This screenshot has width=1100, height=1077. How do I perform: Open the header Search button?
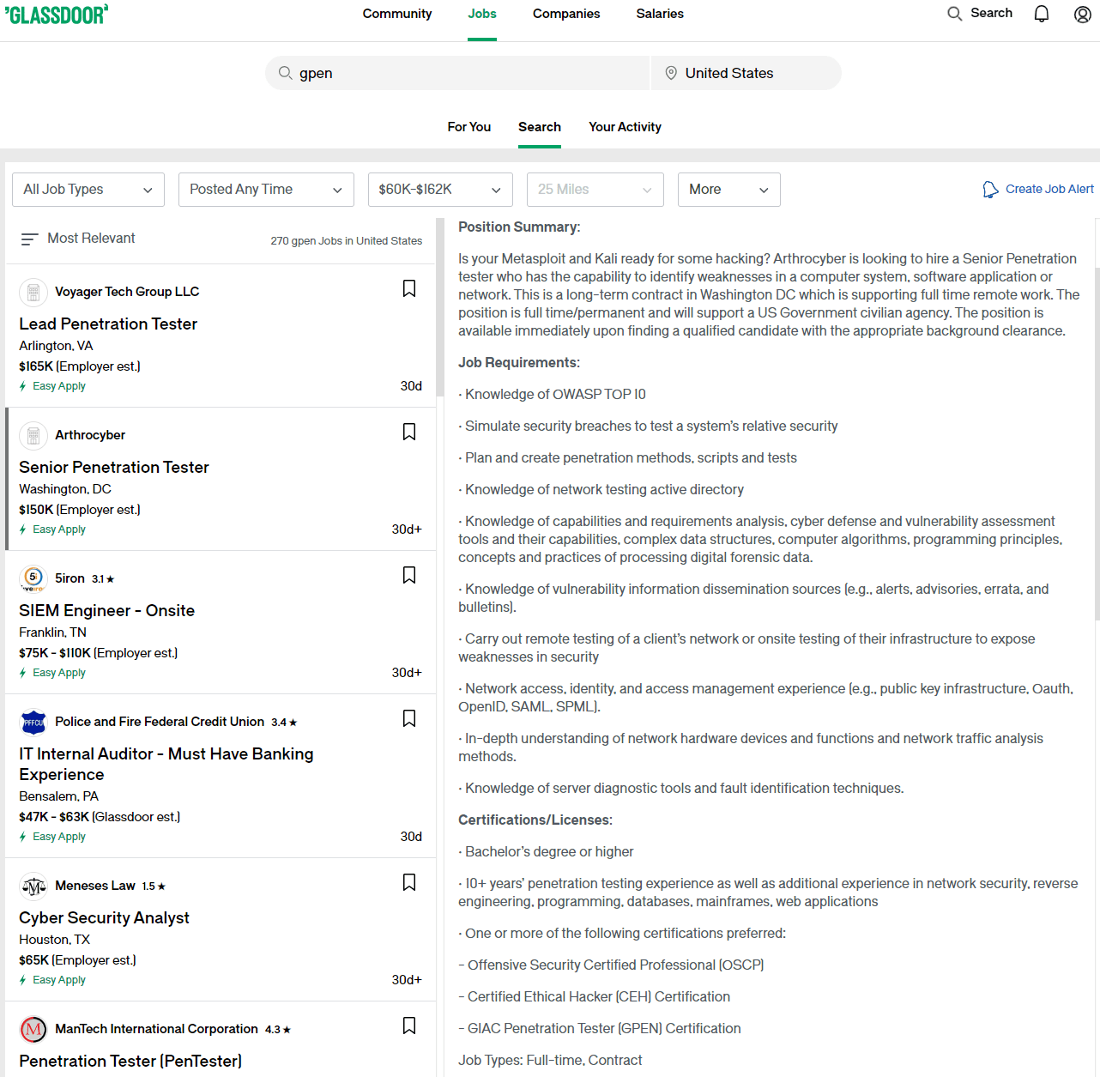(980, 14)
